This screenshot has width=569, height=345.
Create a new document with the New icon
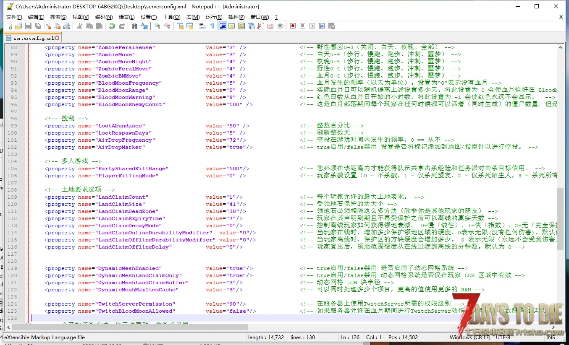(x=10, y=26)
